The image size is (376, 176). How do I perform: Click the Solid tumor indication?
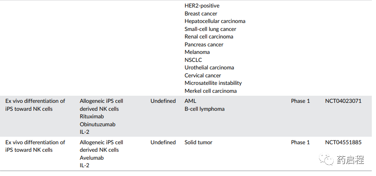198,143
